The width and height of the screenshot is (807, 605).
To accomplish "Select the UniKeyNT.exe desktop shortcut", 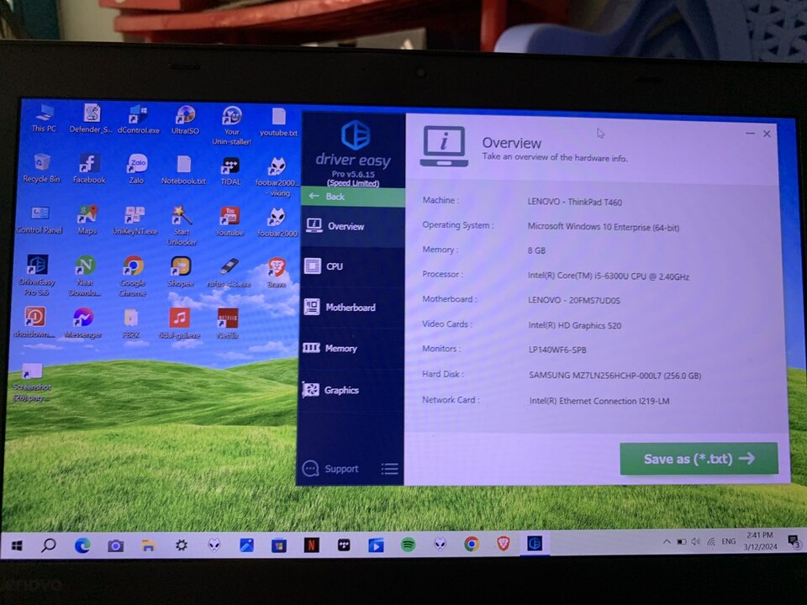I will click(x=134, y=221).
